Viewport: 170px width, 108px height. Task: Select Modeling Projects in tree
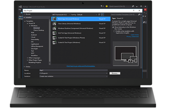click(x=35, y=62)
